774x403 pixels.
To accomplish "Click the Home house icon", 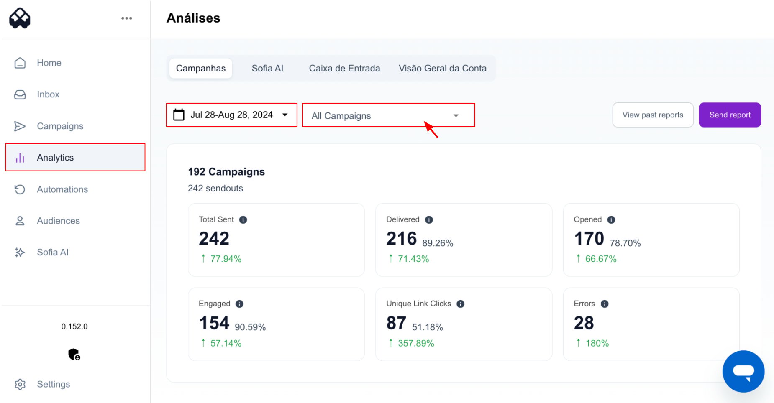I will click(20, 63).
